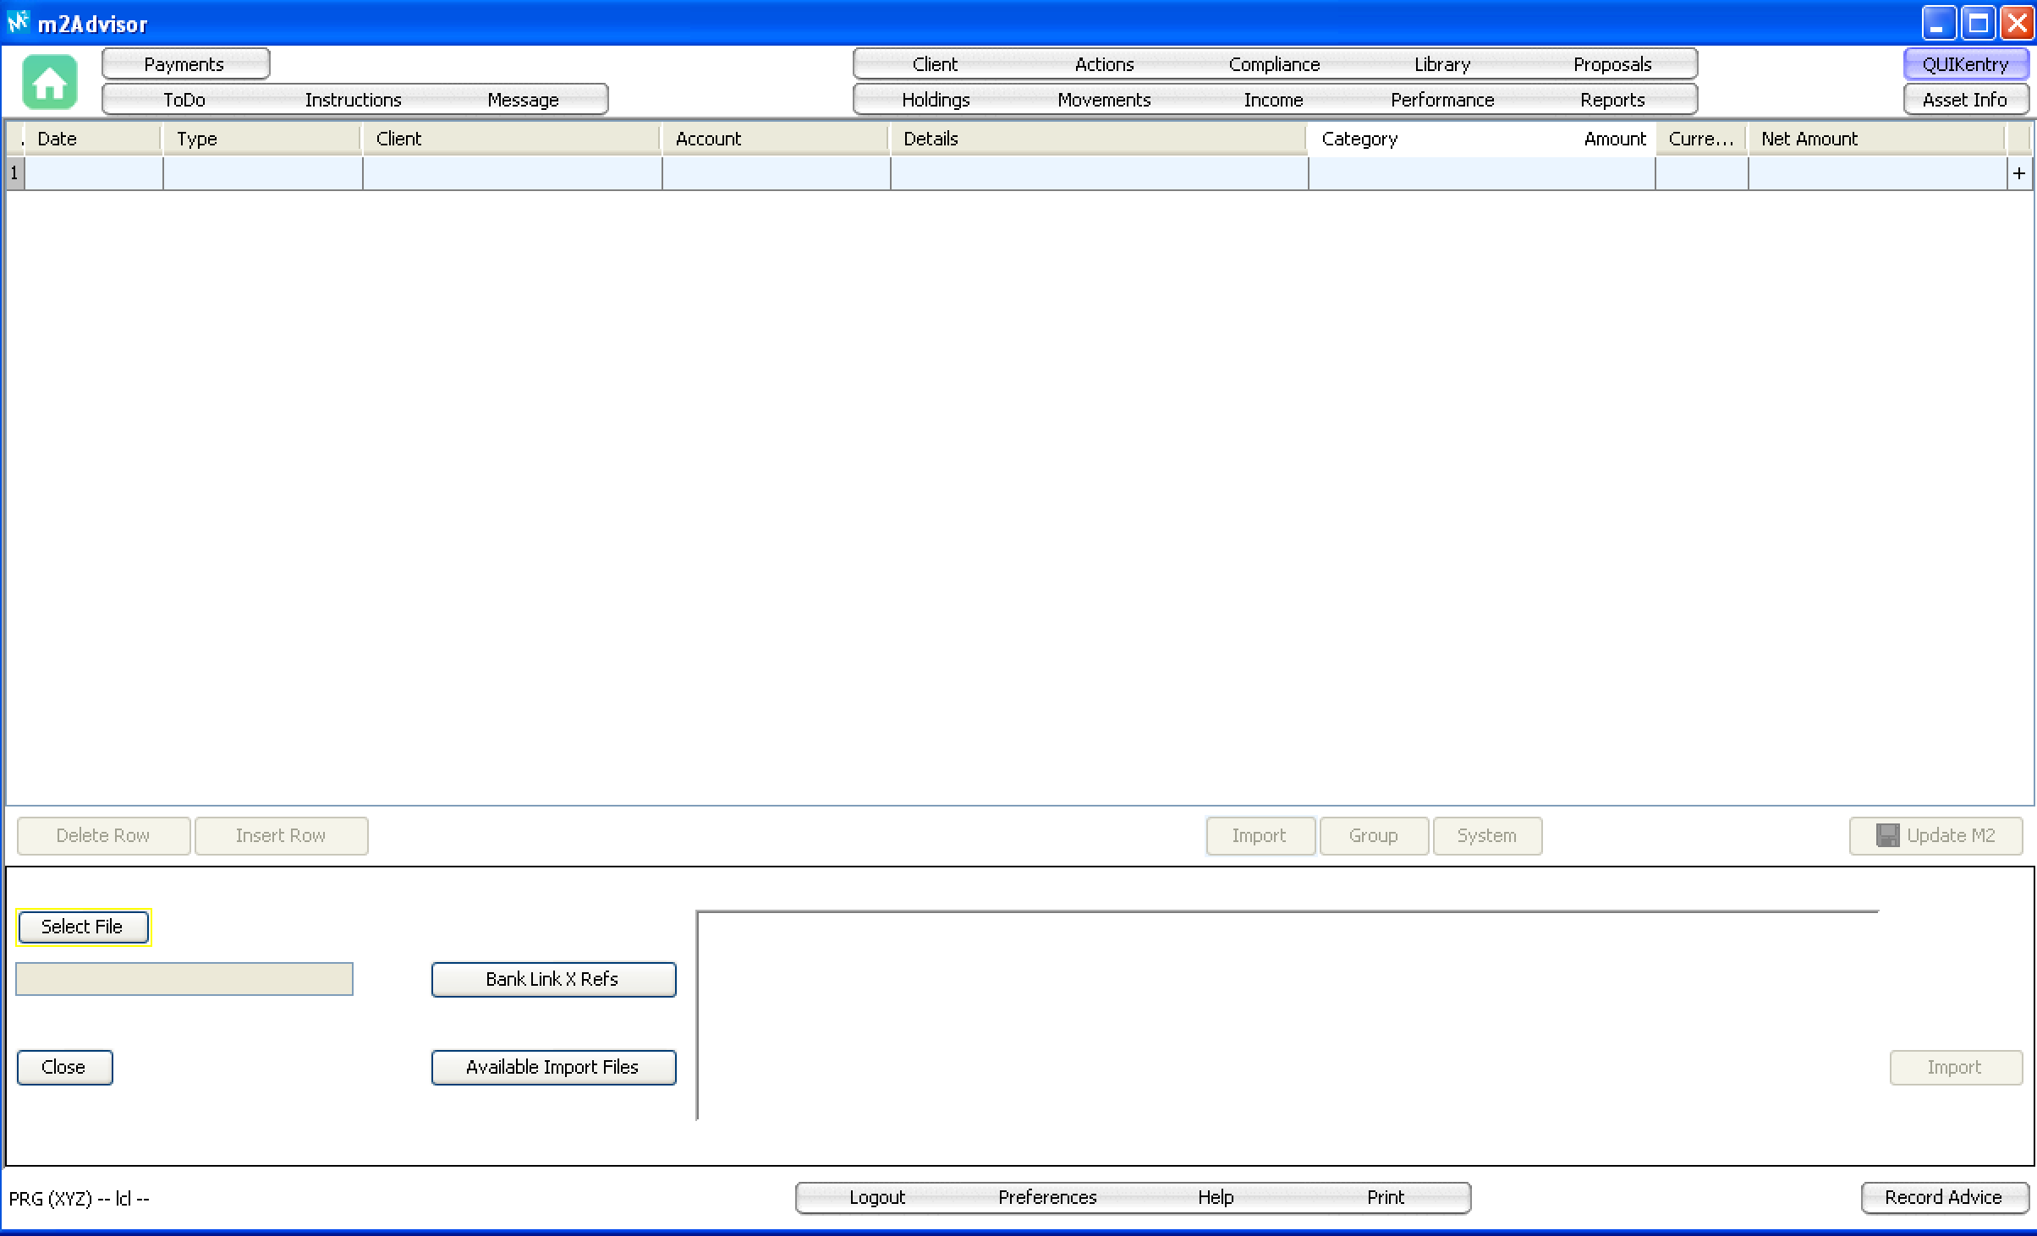Open the Reports tab
Screen dimensions: 2037x1236
(x=1611, y=100)
